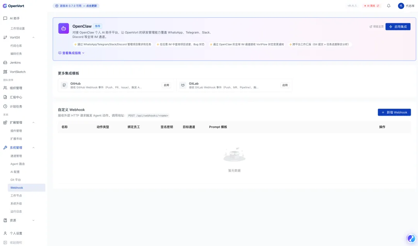Click the 扩展管理 blocks icon

5,123
